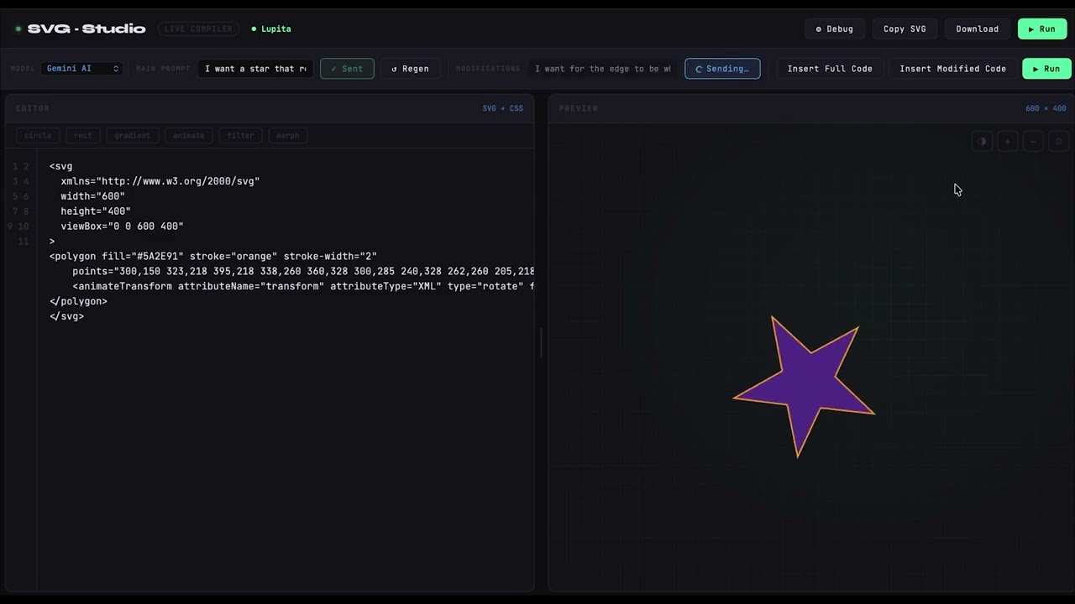Screen dimensions: 1075x604
Task: Insert the animate snippet
Action: click(x=189, y=135)
